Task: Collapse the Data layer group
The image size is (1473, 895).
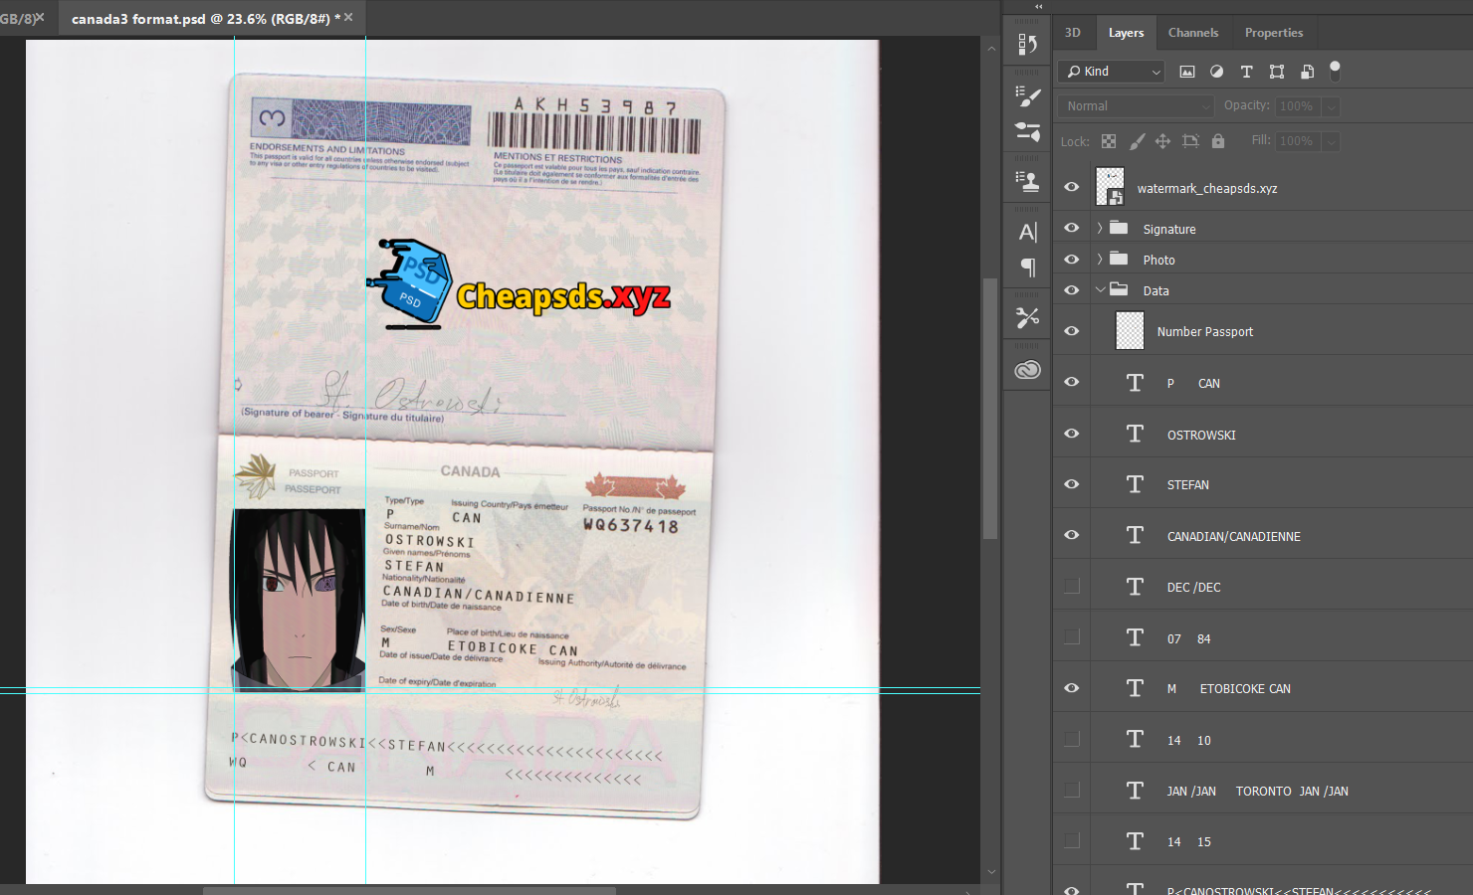Action: click(x=1100, y=290)
